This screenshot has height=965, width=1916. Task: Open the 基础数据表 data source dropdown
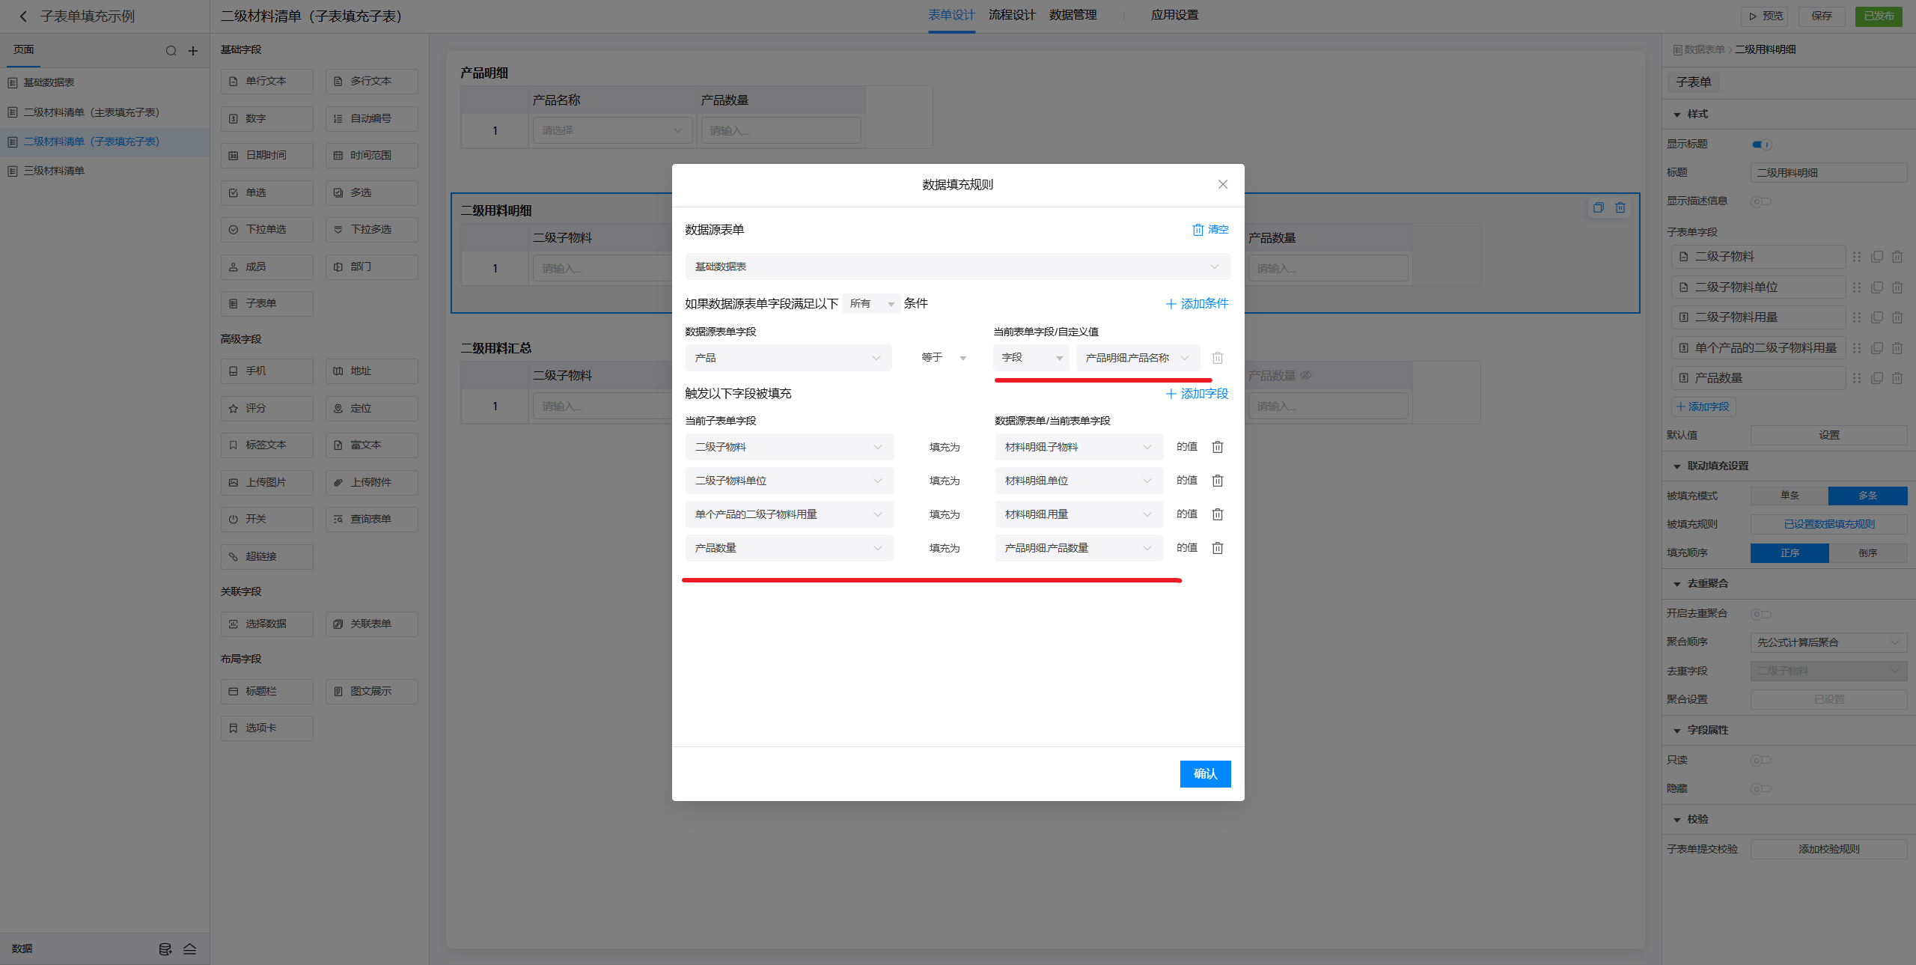tap(957, 267)
